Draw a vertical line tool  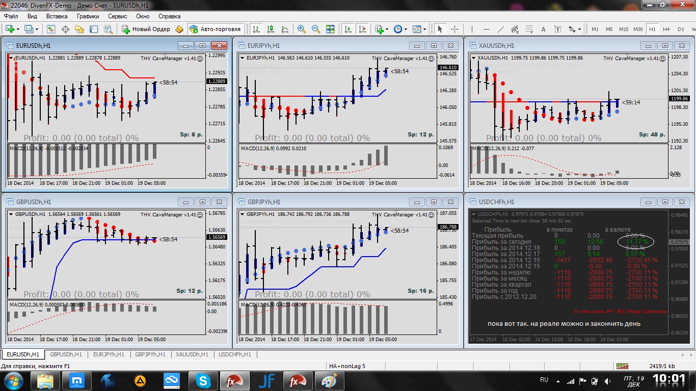click(472, 29)
